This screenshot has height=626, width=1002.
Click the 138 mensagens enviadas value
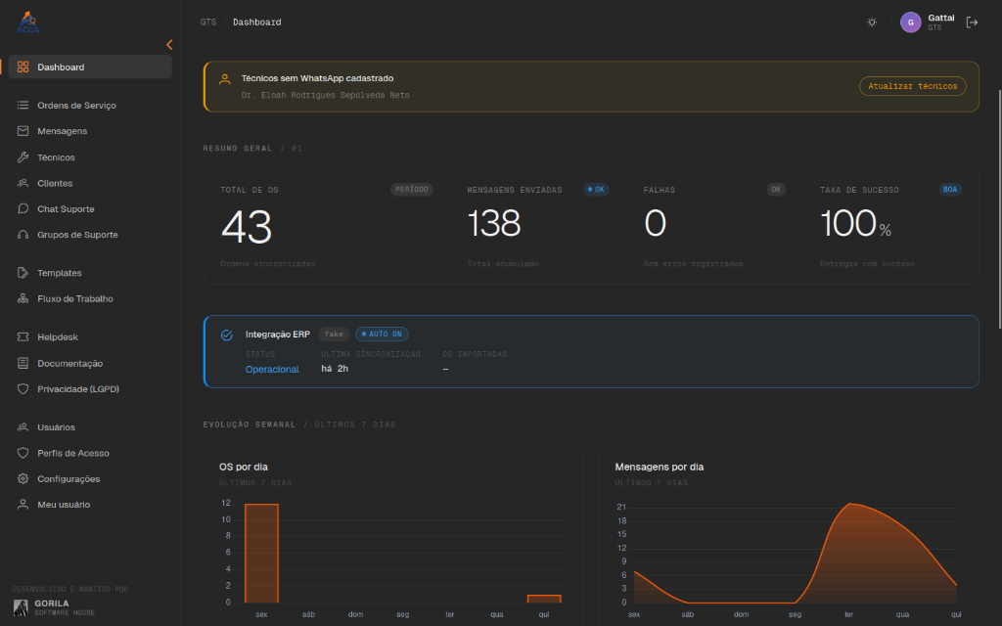click(494, 223)
